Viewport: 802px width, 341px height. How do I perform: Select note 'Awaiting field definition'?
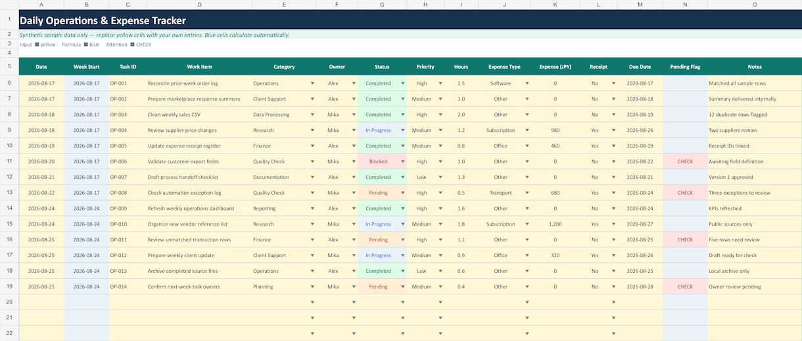point(755,161)
